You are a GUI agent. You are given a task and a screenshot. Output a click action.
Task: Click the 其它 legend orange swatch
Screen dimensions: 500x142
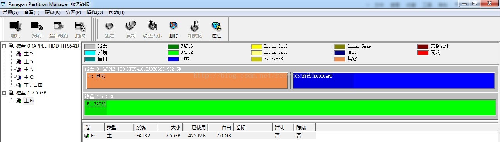point(340,59)
